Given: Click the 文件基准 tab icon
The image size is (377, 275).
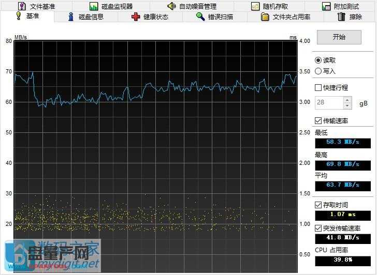Looking at the screenshot, I should (x=22, y=6).
